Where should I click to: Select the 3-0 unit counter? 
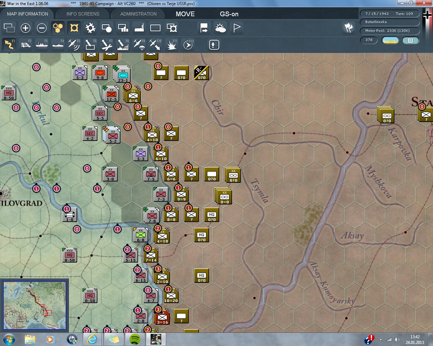(110, 174)
